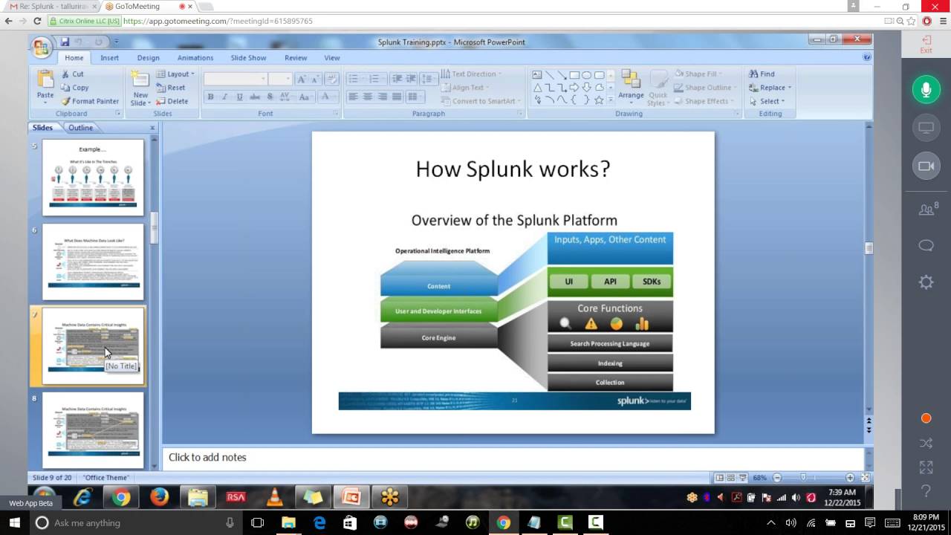951x535 pixels.
Task: Open the Layout dropdown
Action: coord(175,74)
